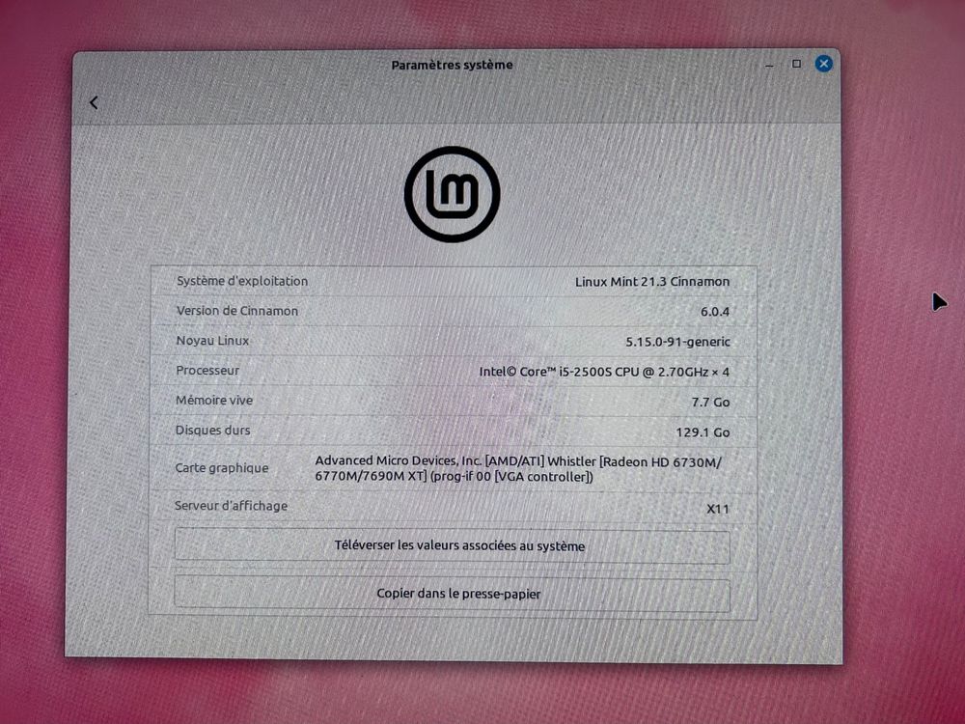
Task: Click the back arrow in Paramètres système
Action: [93, 101]
